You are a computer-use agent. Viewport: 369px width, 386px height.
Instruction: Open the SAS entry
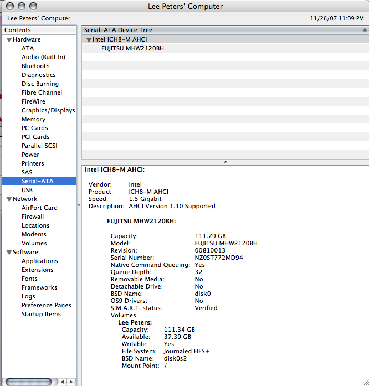point(27,172)
